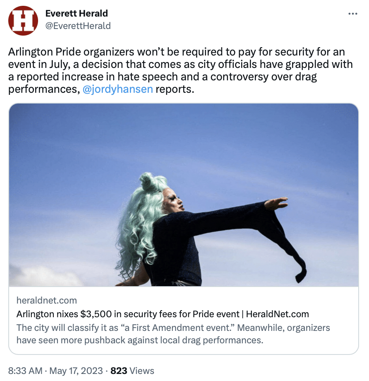Viewport: 369px width, 381px height.
Task: Open the article preview photo
Action: 184,195
